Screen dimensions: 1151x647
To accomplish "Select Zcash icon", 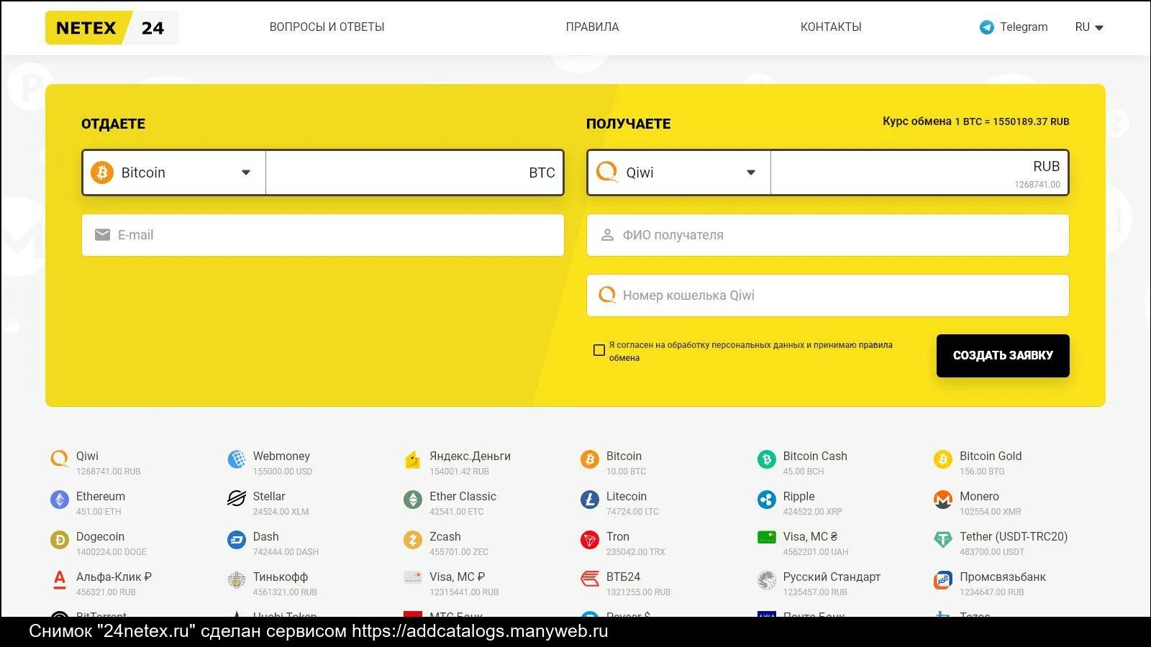I will coord(413,540).
